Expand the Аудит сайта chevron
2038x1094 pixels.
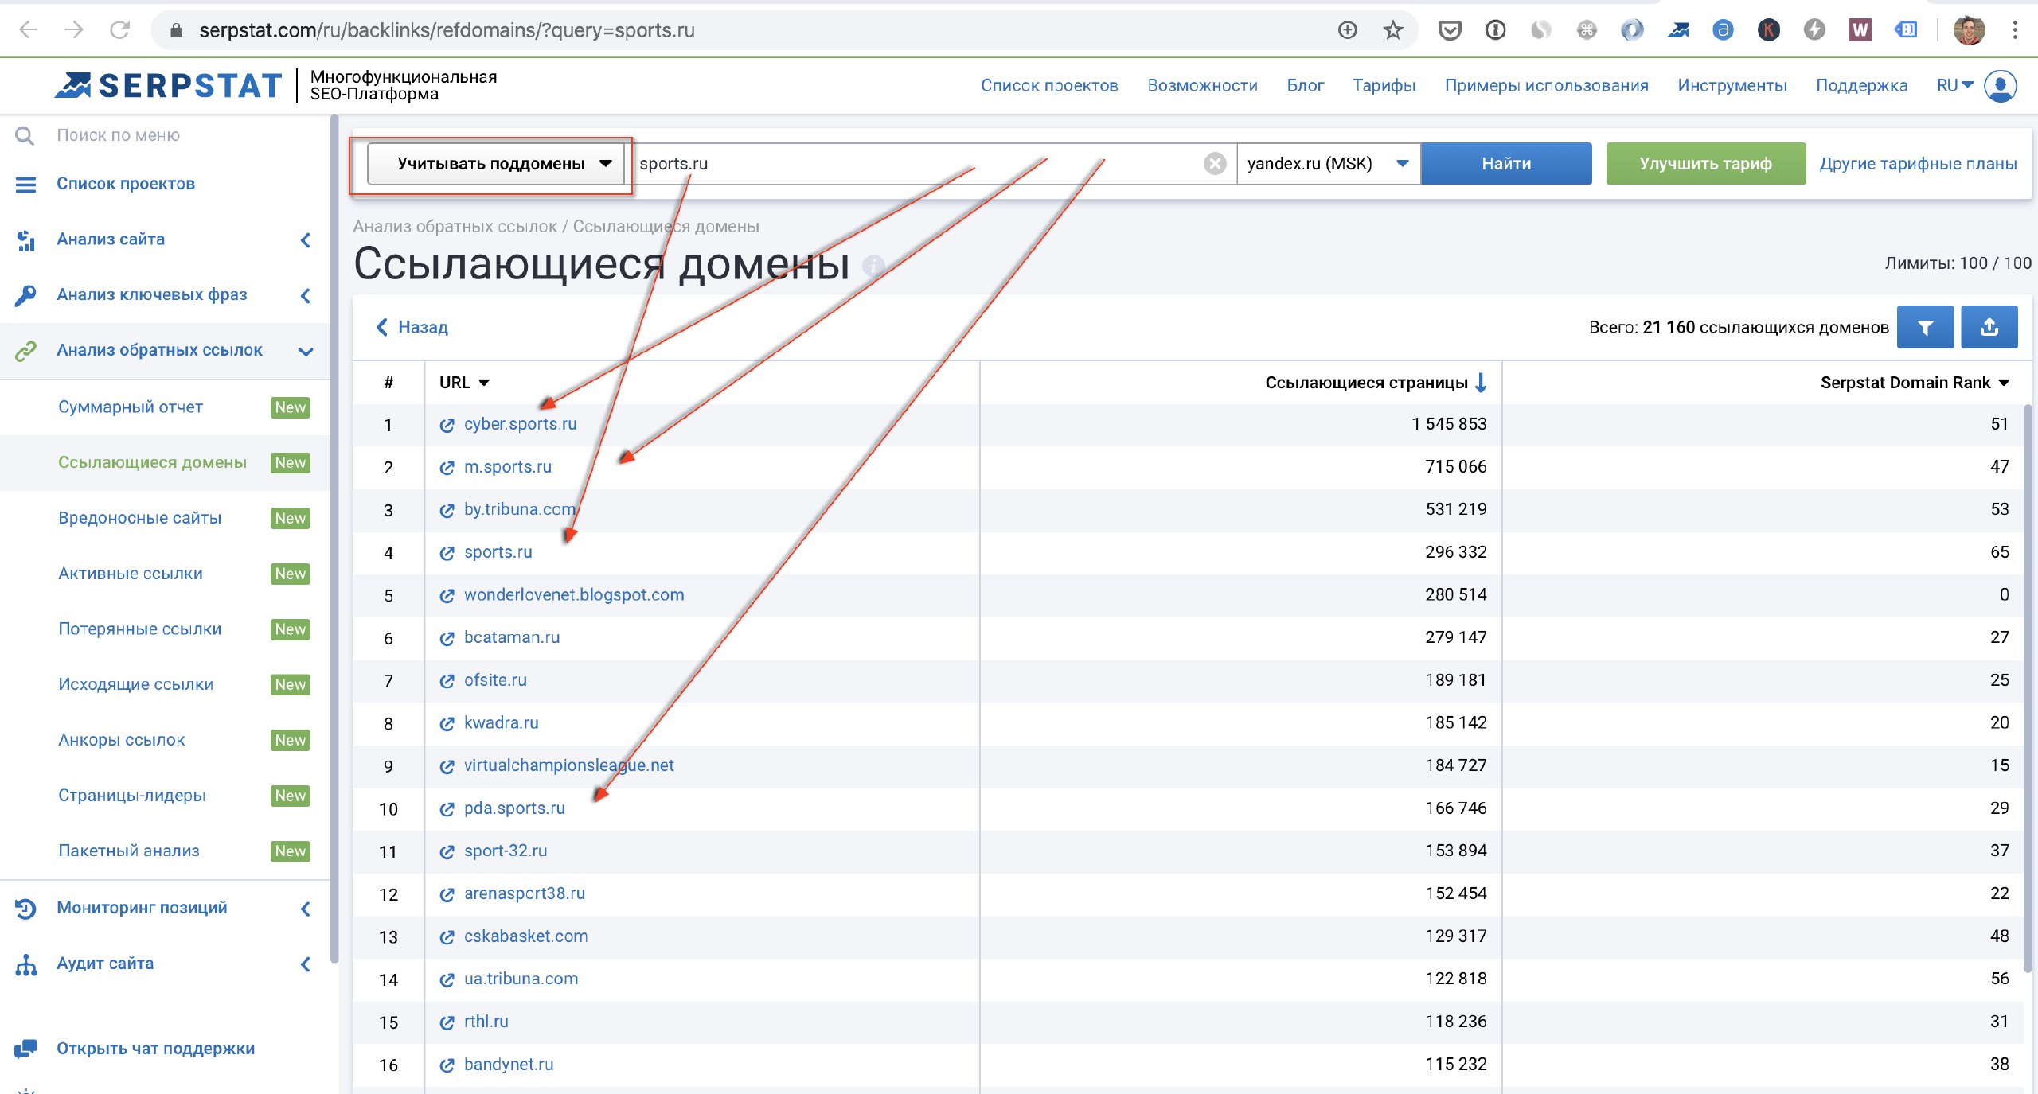[x=306, y=964]
